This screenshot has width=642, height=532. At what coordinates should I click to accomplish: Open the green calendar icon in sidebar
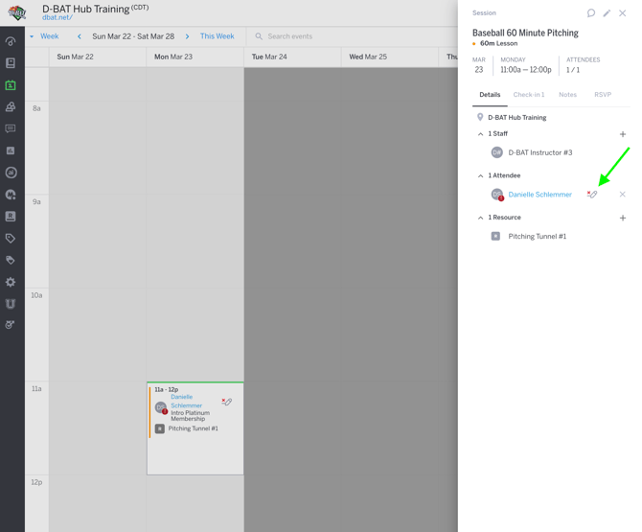[11, 85]
